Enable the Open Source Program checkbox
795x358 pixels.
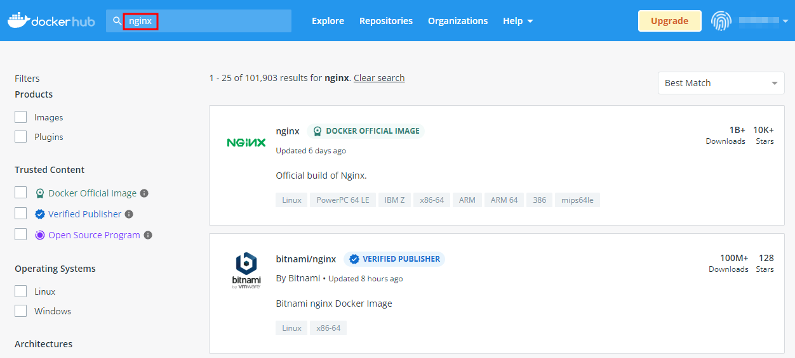pyautogui.click(x=21, y=234)
